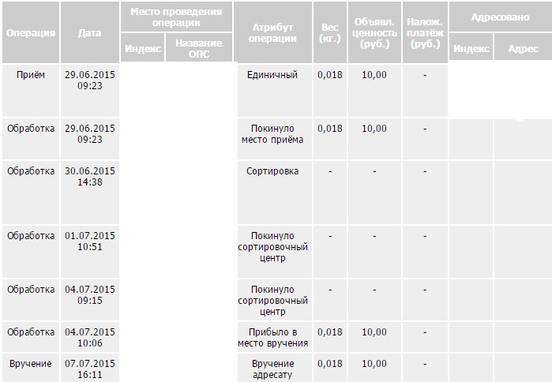The height and width of the screenshot is (382, 552).
Task: Click the 'Объявл. ценность (руб.)' header
Action: 374,33
